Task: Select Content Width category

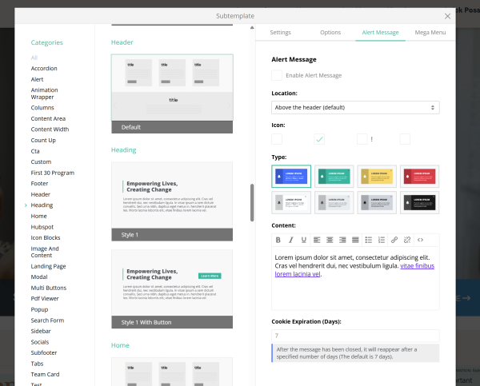Action: [50, 129]
